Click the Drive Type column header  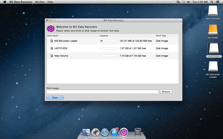(x=161, y=36)
